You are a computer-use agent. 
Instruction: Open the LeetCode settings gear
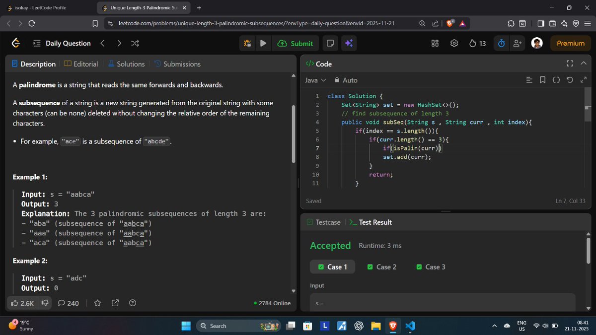click(454, 43)
